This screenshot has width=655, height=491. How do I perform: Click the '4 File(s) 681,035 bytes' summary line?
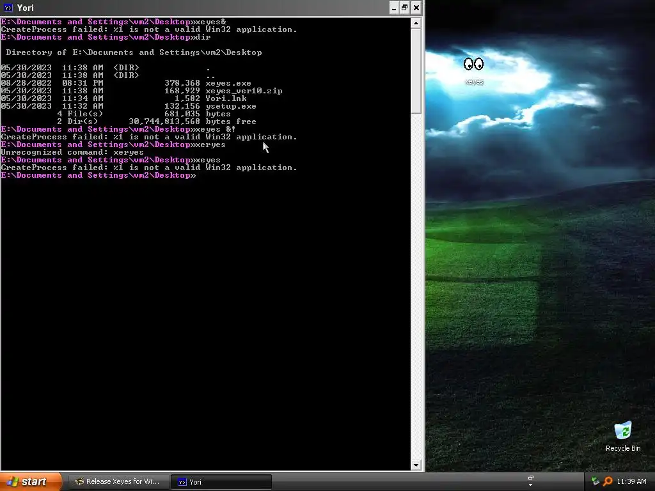point(144,114)
